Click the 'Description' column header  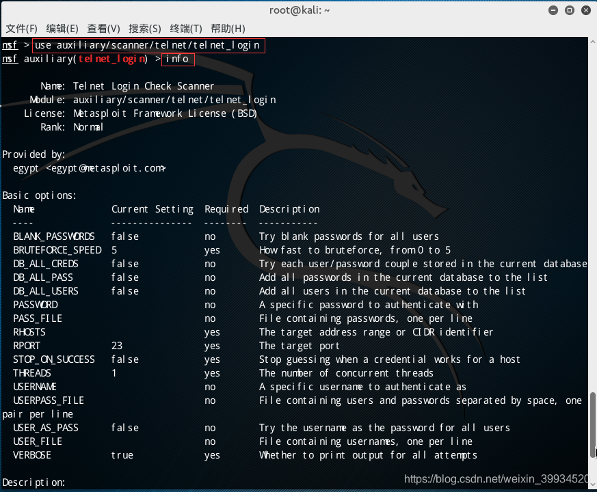tap(289, 209)
